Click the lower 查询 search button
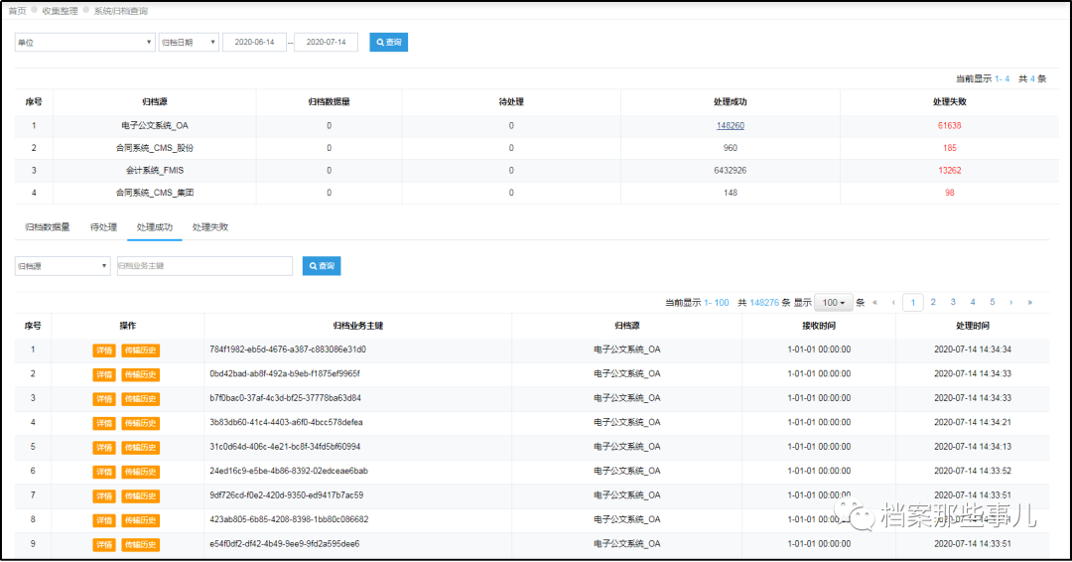Viewport: 1072px width, 562px height. (322, 266)
